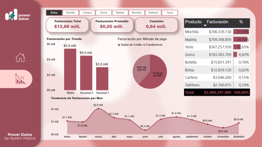
Task: Click the $183.383.709 value cell
Action: click(x=220, y=54)
